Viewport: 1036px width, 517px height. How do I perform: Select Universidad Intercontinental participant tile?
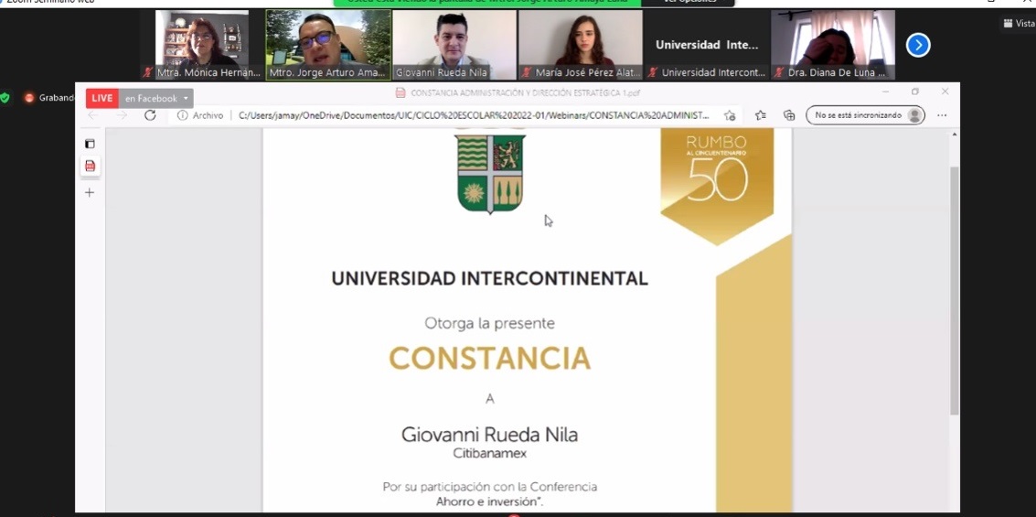(x=706, y=45)
